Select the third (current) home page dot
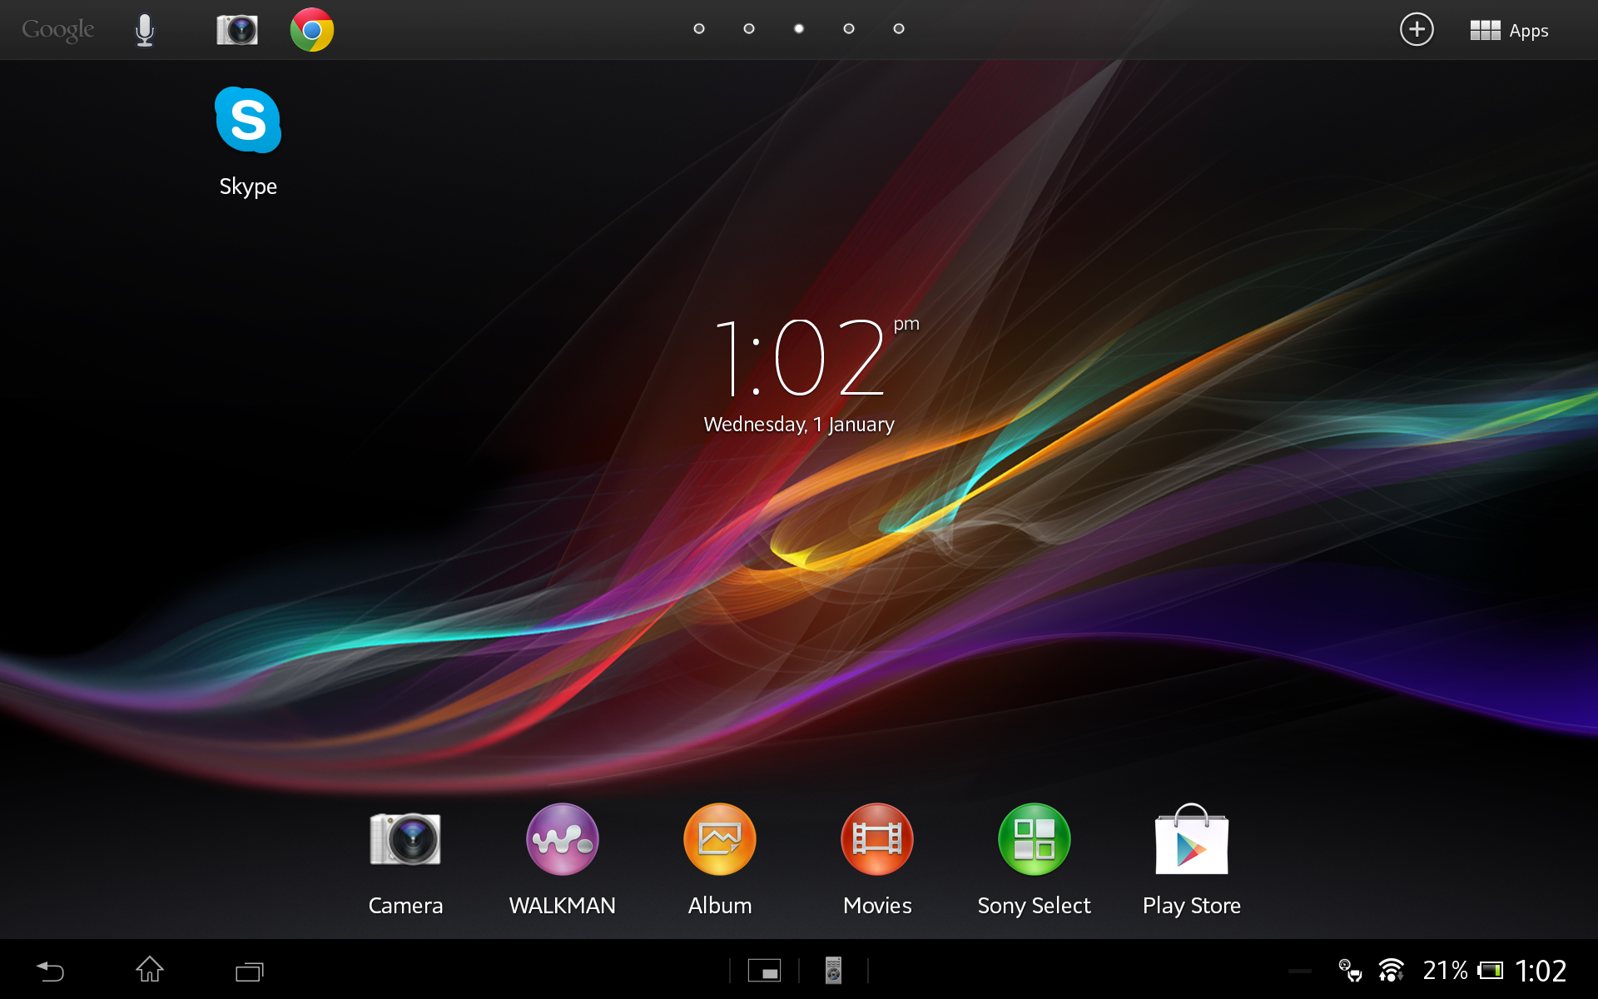This screenshot has height=999, width=1598. (x=799, y=29)
